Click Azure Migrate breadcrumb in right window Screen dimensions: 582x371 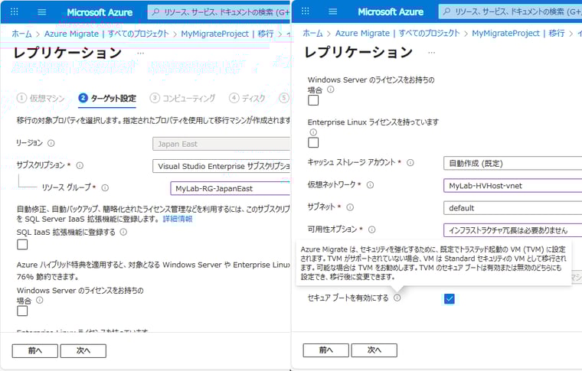tap(398, 33)
